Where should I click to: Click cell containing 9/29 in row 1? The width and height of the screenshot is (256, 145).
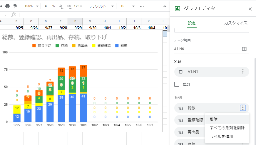coord(75,28)
